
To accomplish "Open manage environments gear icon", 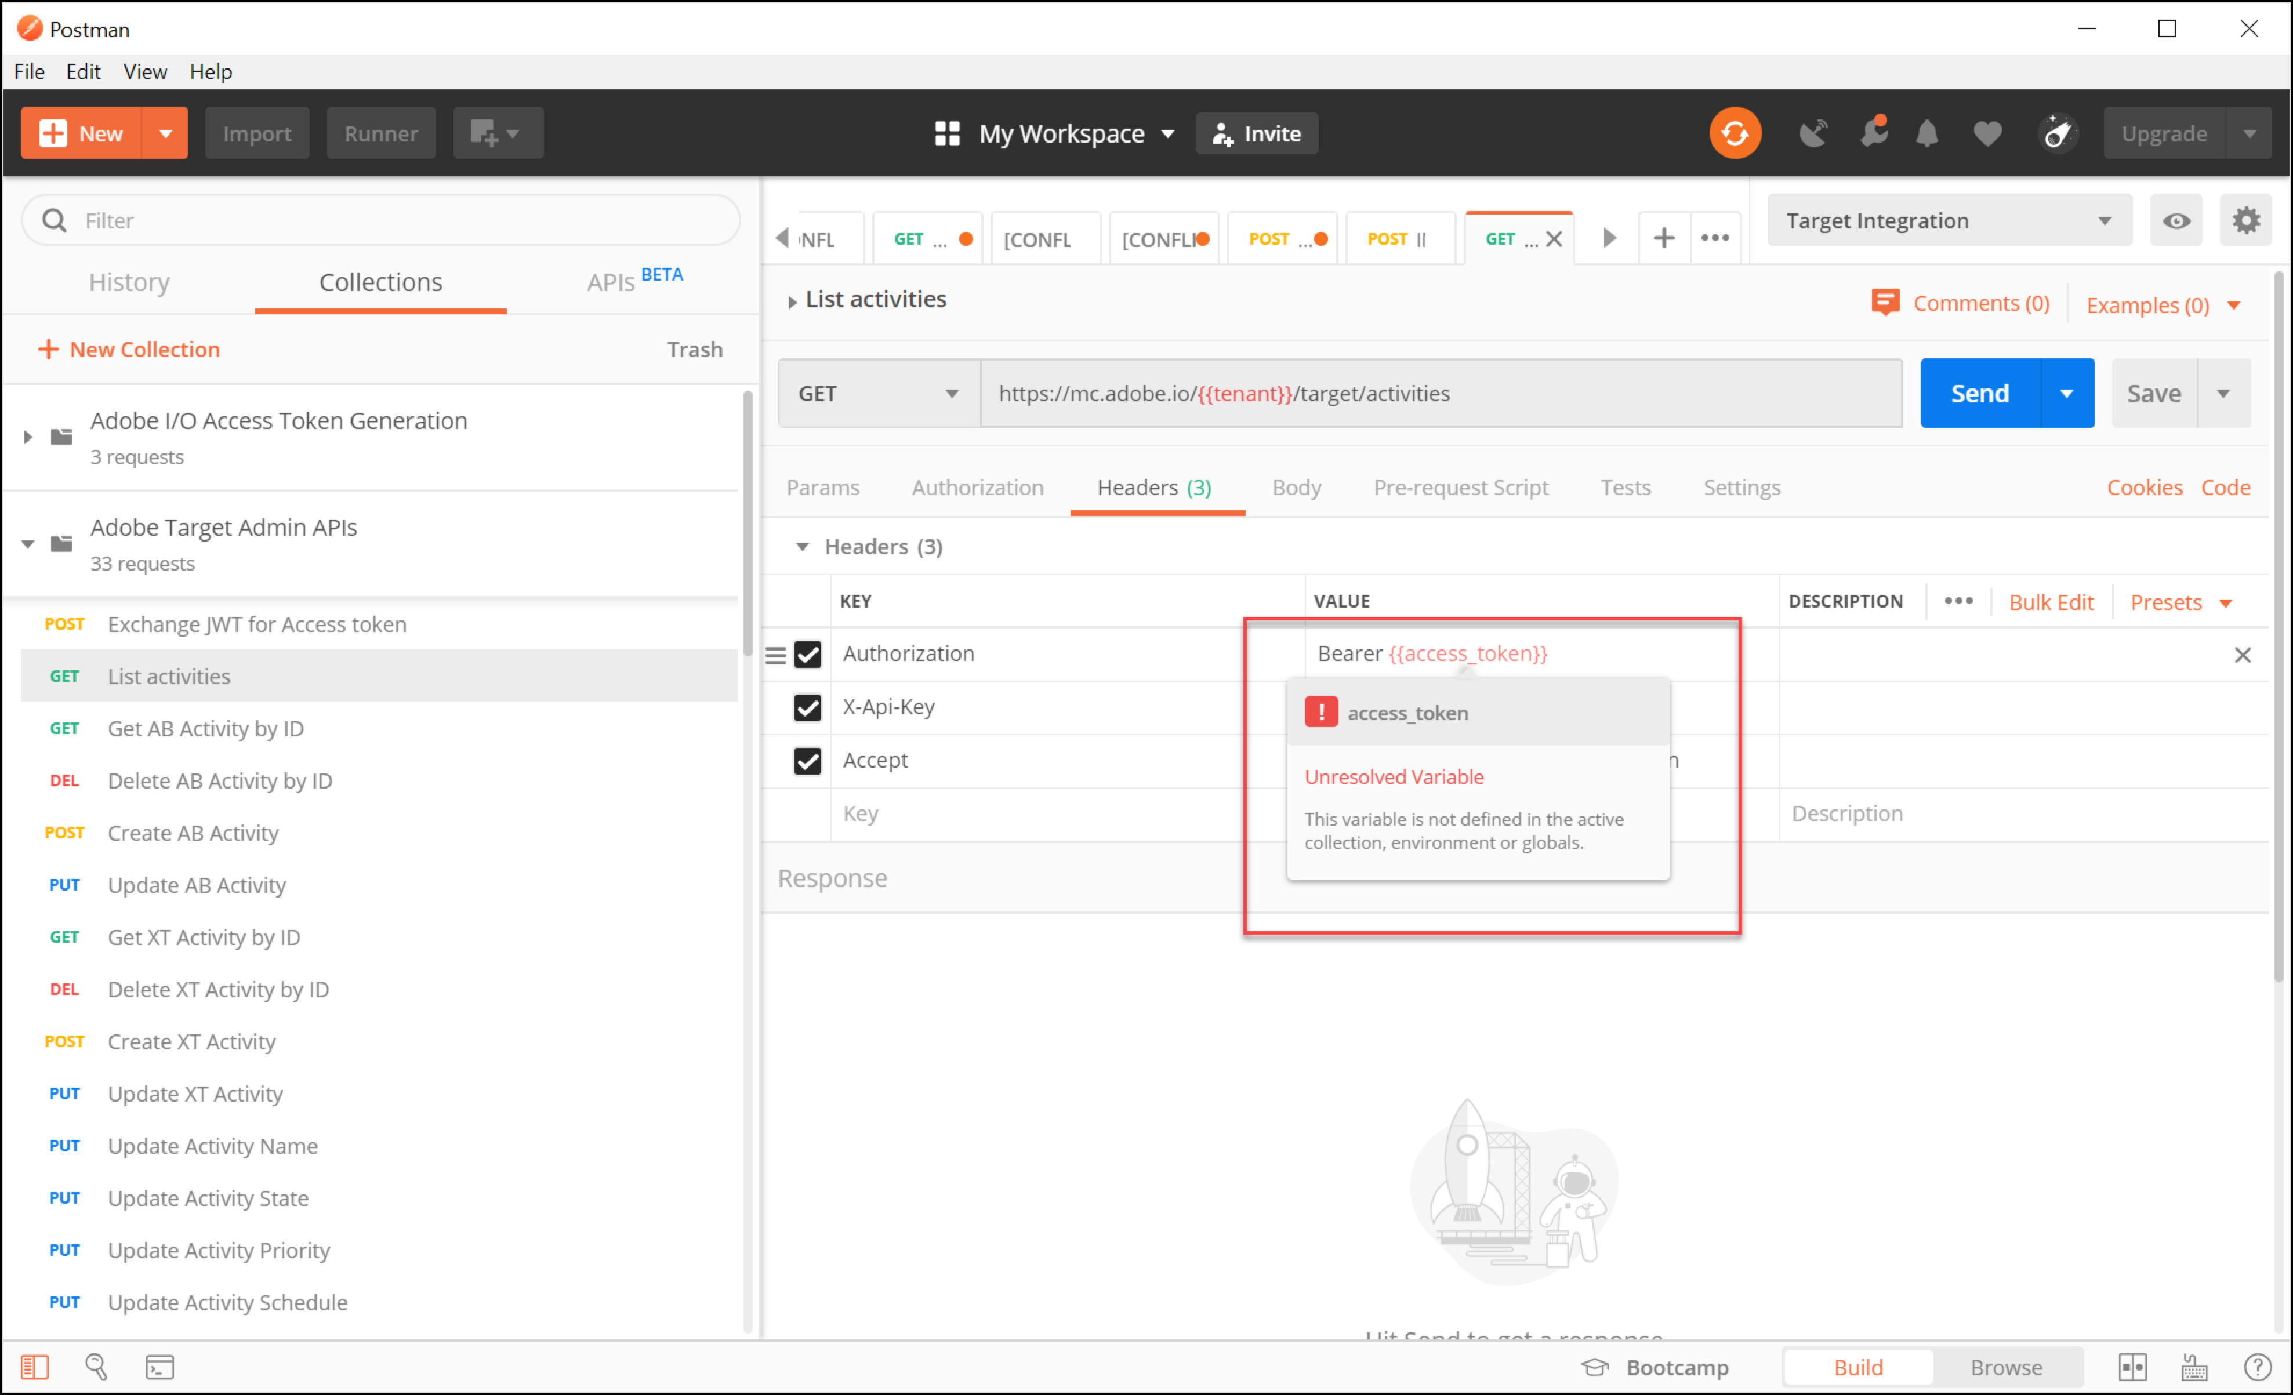I will [2245, 220].
